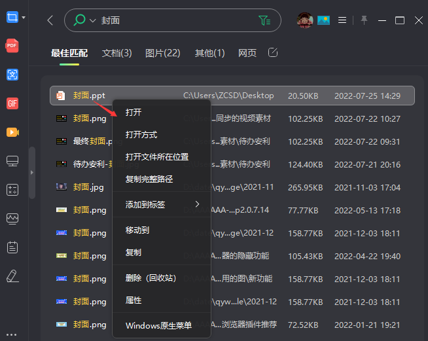Start the screen video recorder tool
This screenshot has width=428, height=341.
pyautogui.click(x=12, y=132)
